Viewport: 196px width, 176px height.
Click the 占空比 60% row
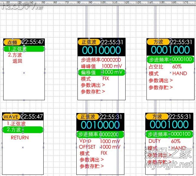[x=165, y=67]
